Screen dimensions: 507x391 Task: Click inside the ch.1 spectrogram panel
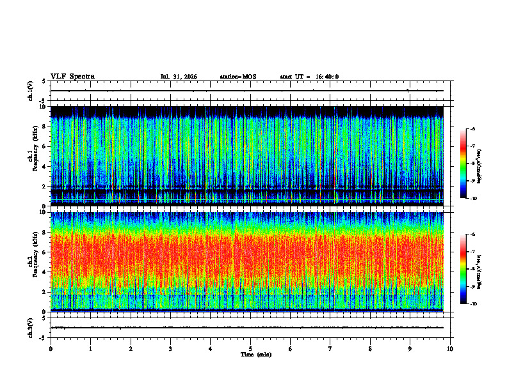[x=247, y=156]
